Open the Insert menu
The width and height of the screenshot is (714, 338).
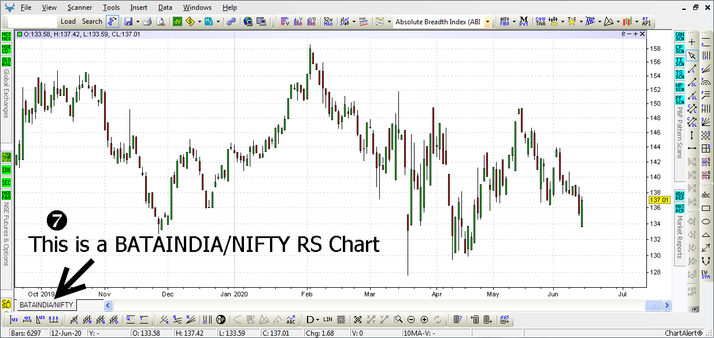pyautogui.click(x=139, y=8)
